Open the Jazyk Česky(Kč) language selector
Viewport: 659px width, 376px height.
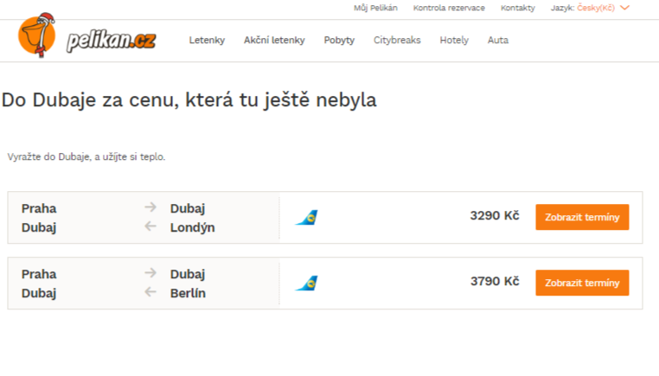(x=590, y=8)
